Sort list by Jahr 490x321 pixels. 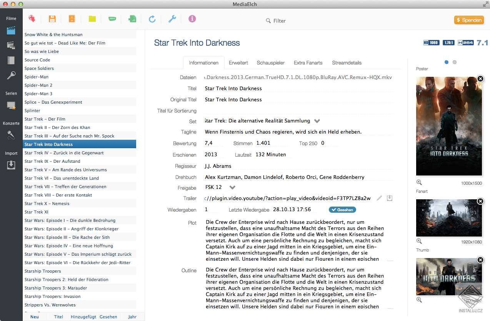point(132,317)
